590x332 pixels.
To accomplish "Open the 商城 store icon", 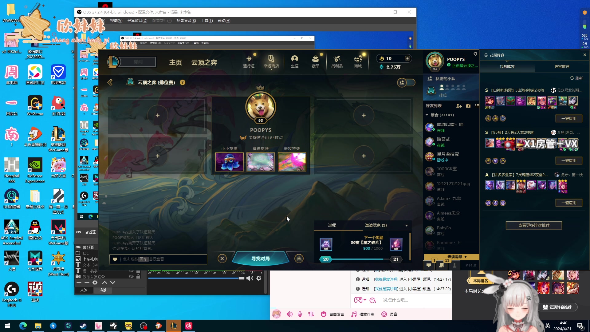I will (x=358, y=61).
